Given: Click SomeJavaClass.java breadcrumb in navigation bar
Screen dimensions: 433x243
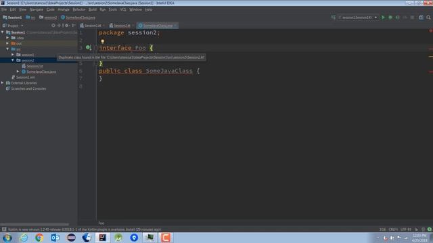Looking at the screenshot, I should (x=78, y=18).
